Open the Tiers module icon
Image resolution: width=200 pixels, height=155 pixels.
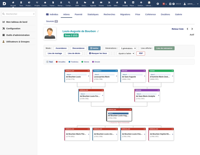coord(21,3)
